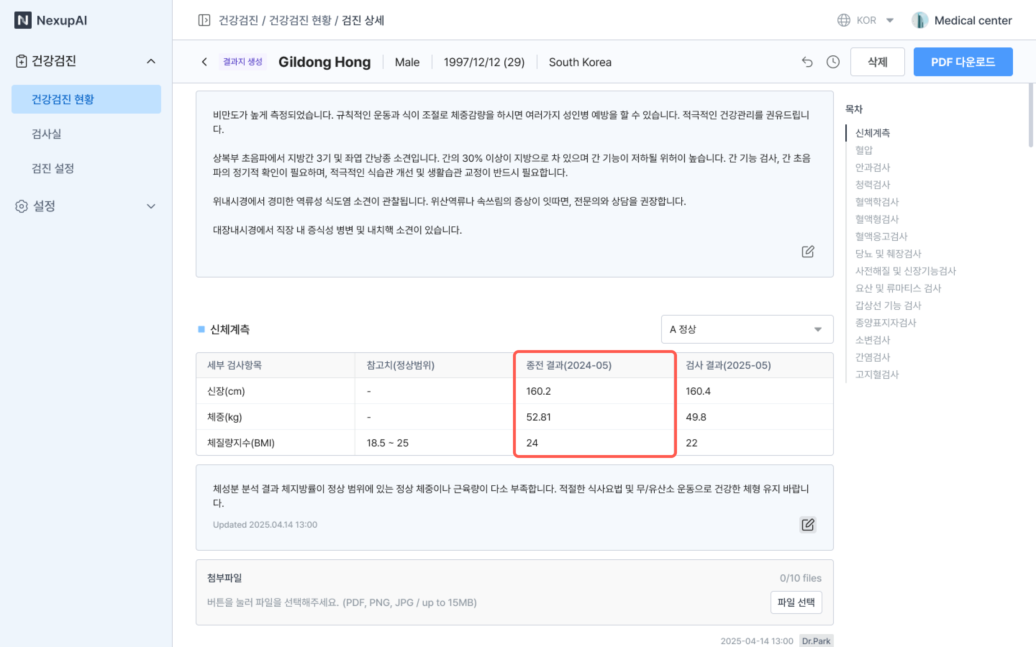The width and height of the screenshot is (1036, 647).
Task: Toggle the sidebar panel icon
Action: (204, 20)
